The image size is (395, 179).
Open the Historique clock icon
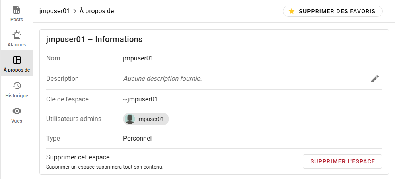16,86
